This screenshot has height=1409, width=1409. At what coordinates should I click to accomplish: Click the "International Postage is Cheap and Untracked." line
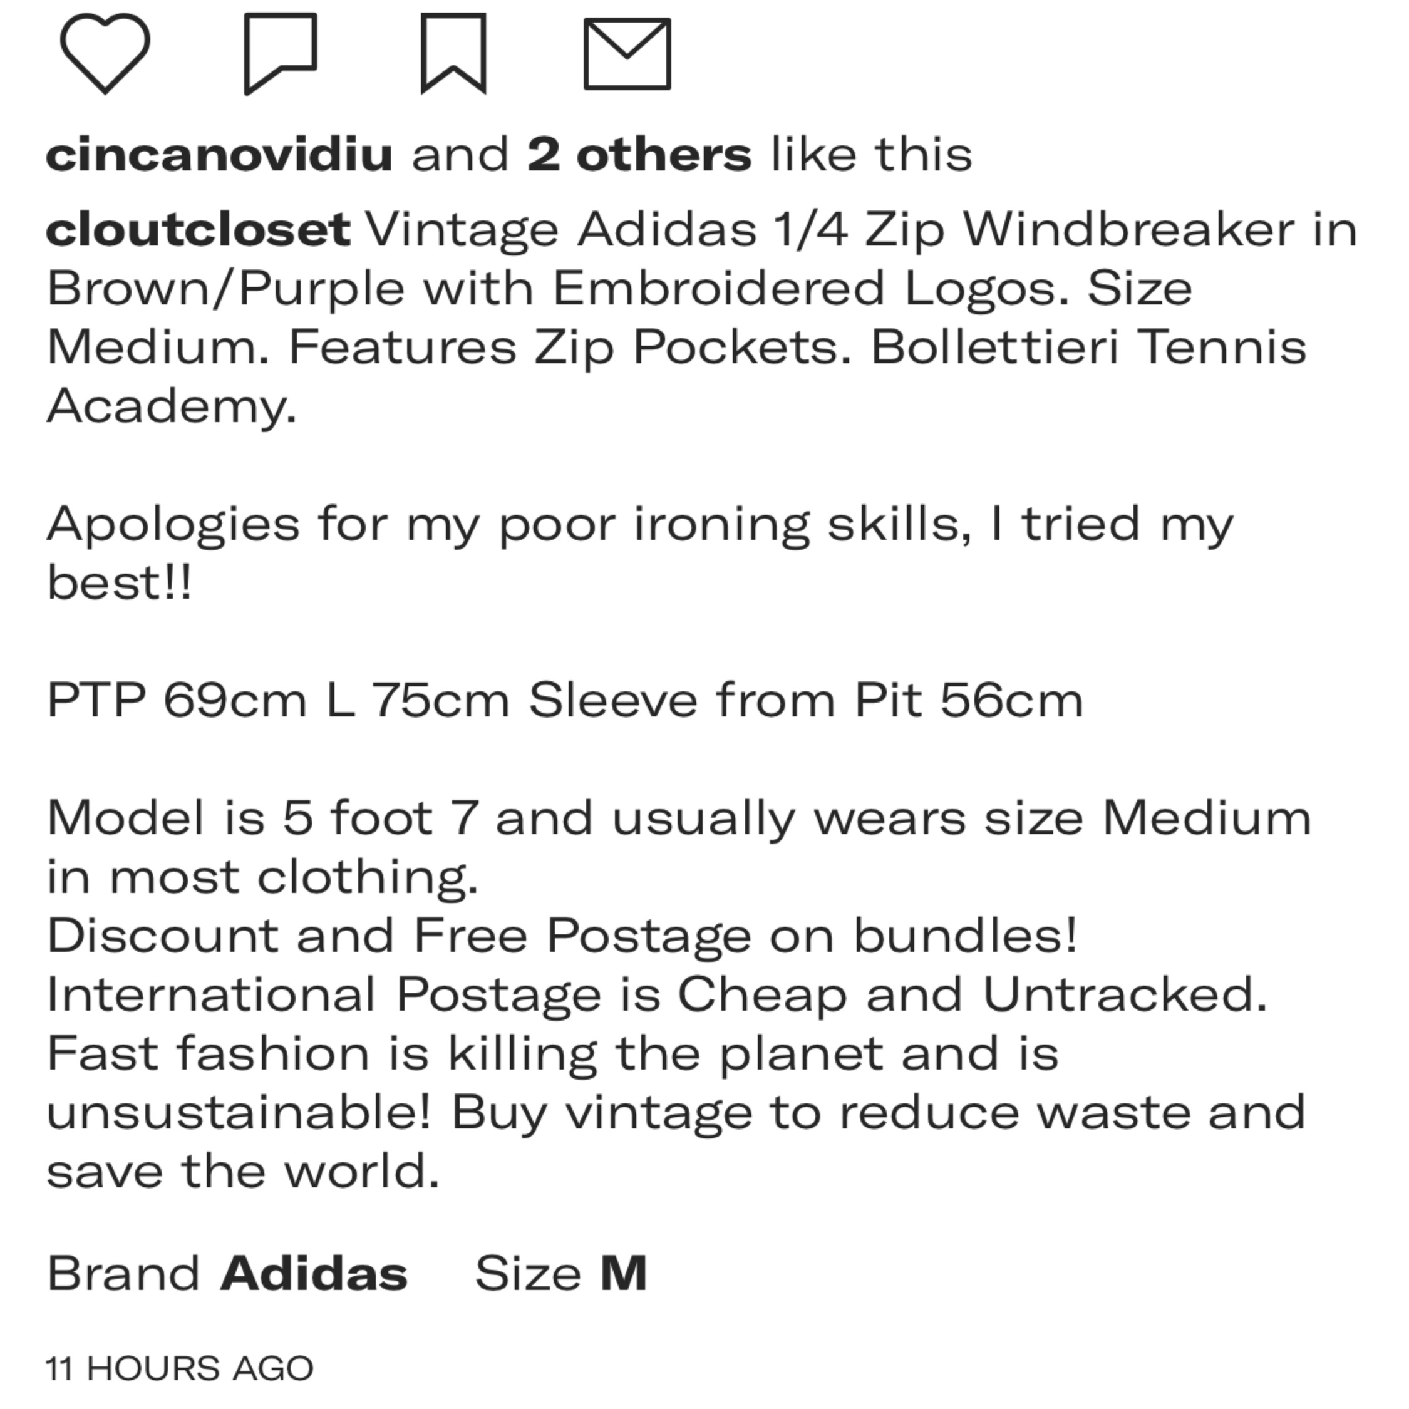pyautogui.click(x=656, y=994)
